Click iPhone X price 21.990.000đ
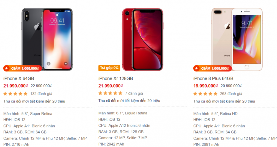The width and height of the screenshot is (277, 147). pos(16,86)
